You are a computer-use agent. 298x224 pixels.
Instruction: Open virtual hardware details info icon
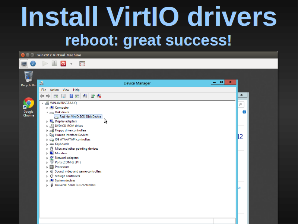pyautogui.click(x=33, y=63)
